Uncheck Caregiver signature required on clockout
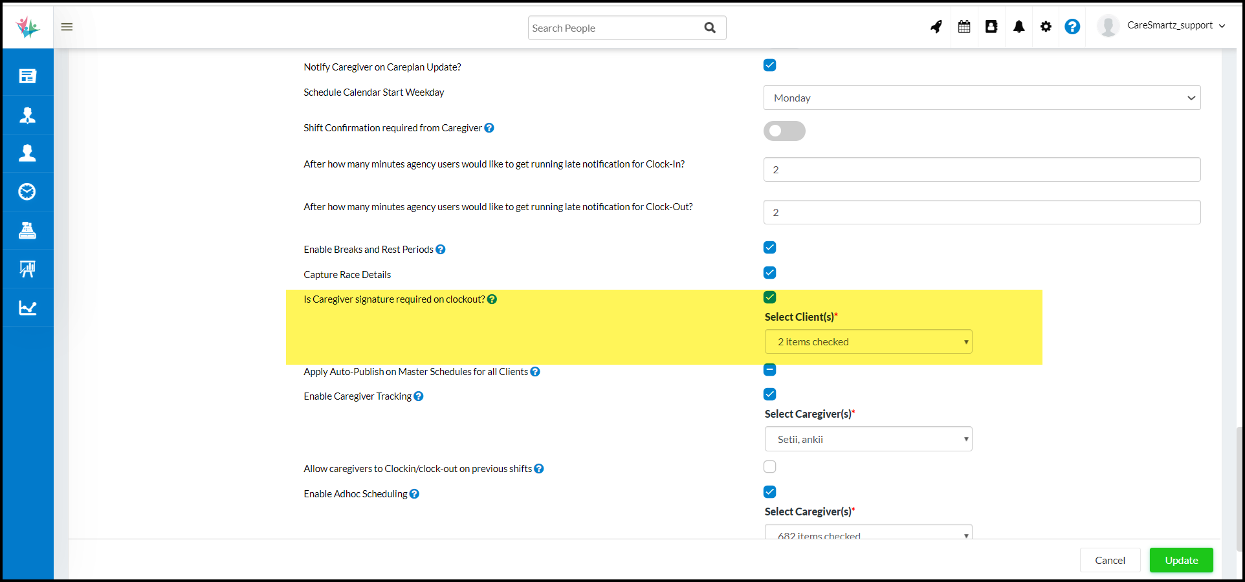The width and height of the screenshot is (1245, 582). [769, 297]
